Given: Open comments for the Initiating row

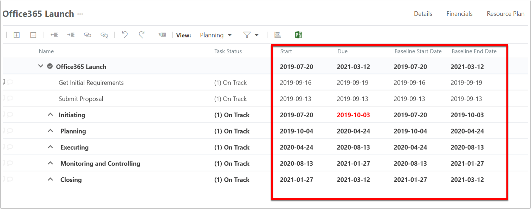Looking at the screenshot, I should (x=10, y=115).
